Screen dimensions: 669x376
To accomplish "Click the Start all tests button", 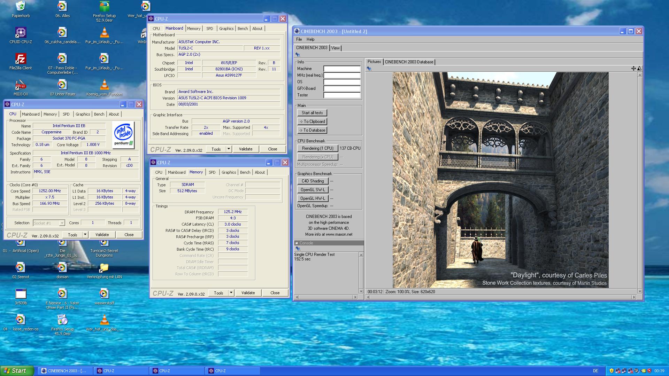I will coord(312,113).
